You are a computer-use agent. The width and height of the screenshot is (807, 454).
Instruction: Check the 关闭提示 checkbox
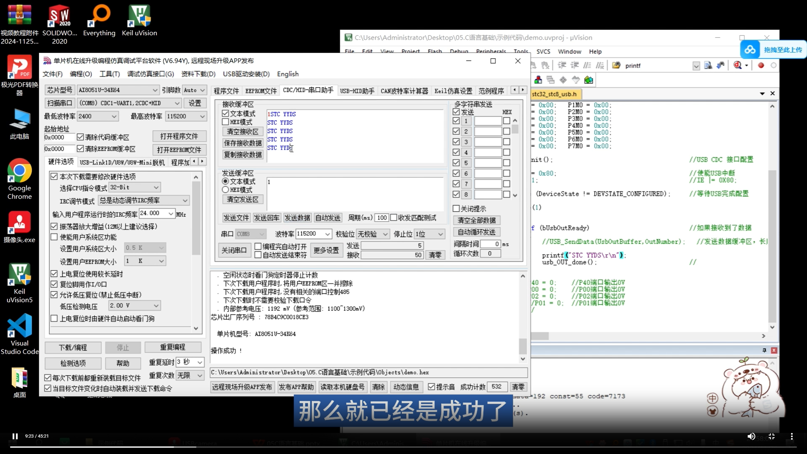point(456,208)
